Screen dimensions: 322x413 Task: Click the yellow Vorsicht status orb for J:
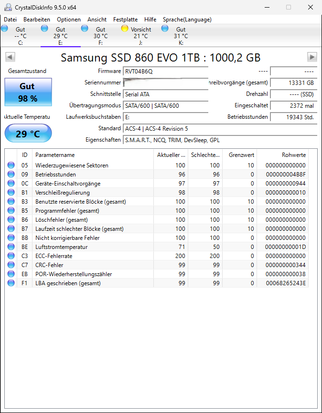point(125,28)
